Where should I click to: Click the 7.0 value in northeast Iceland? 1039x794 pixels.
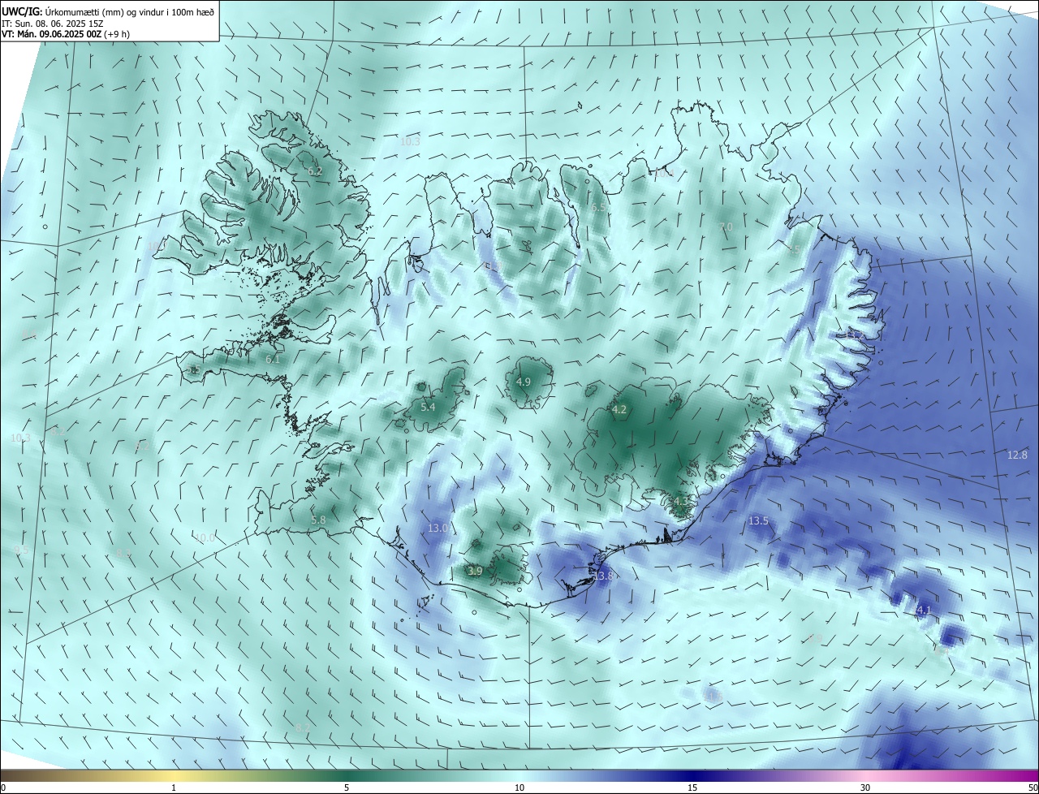(726, 227)
